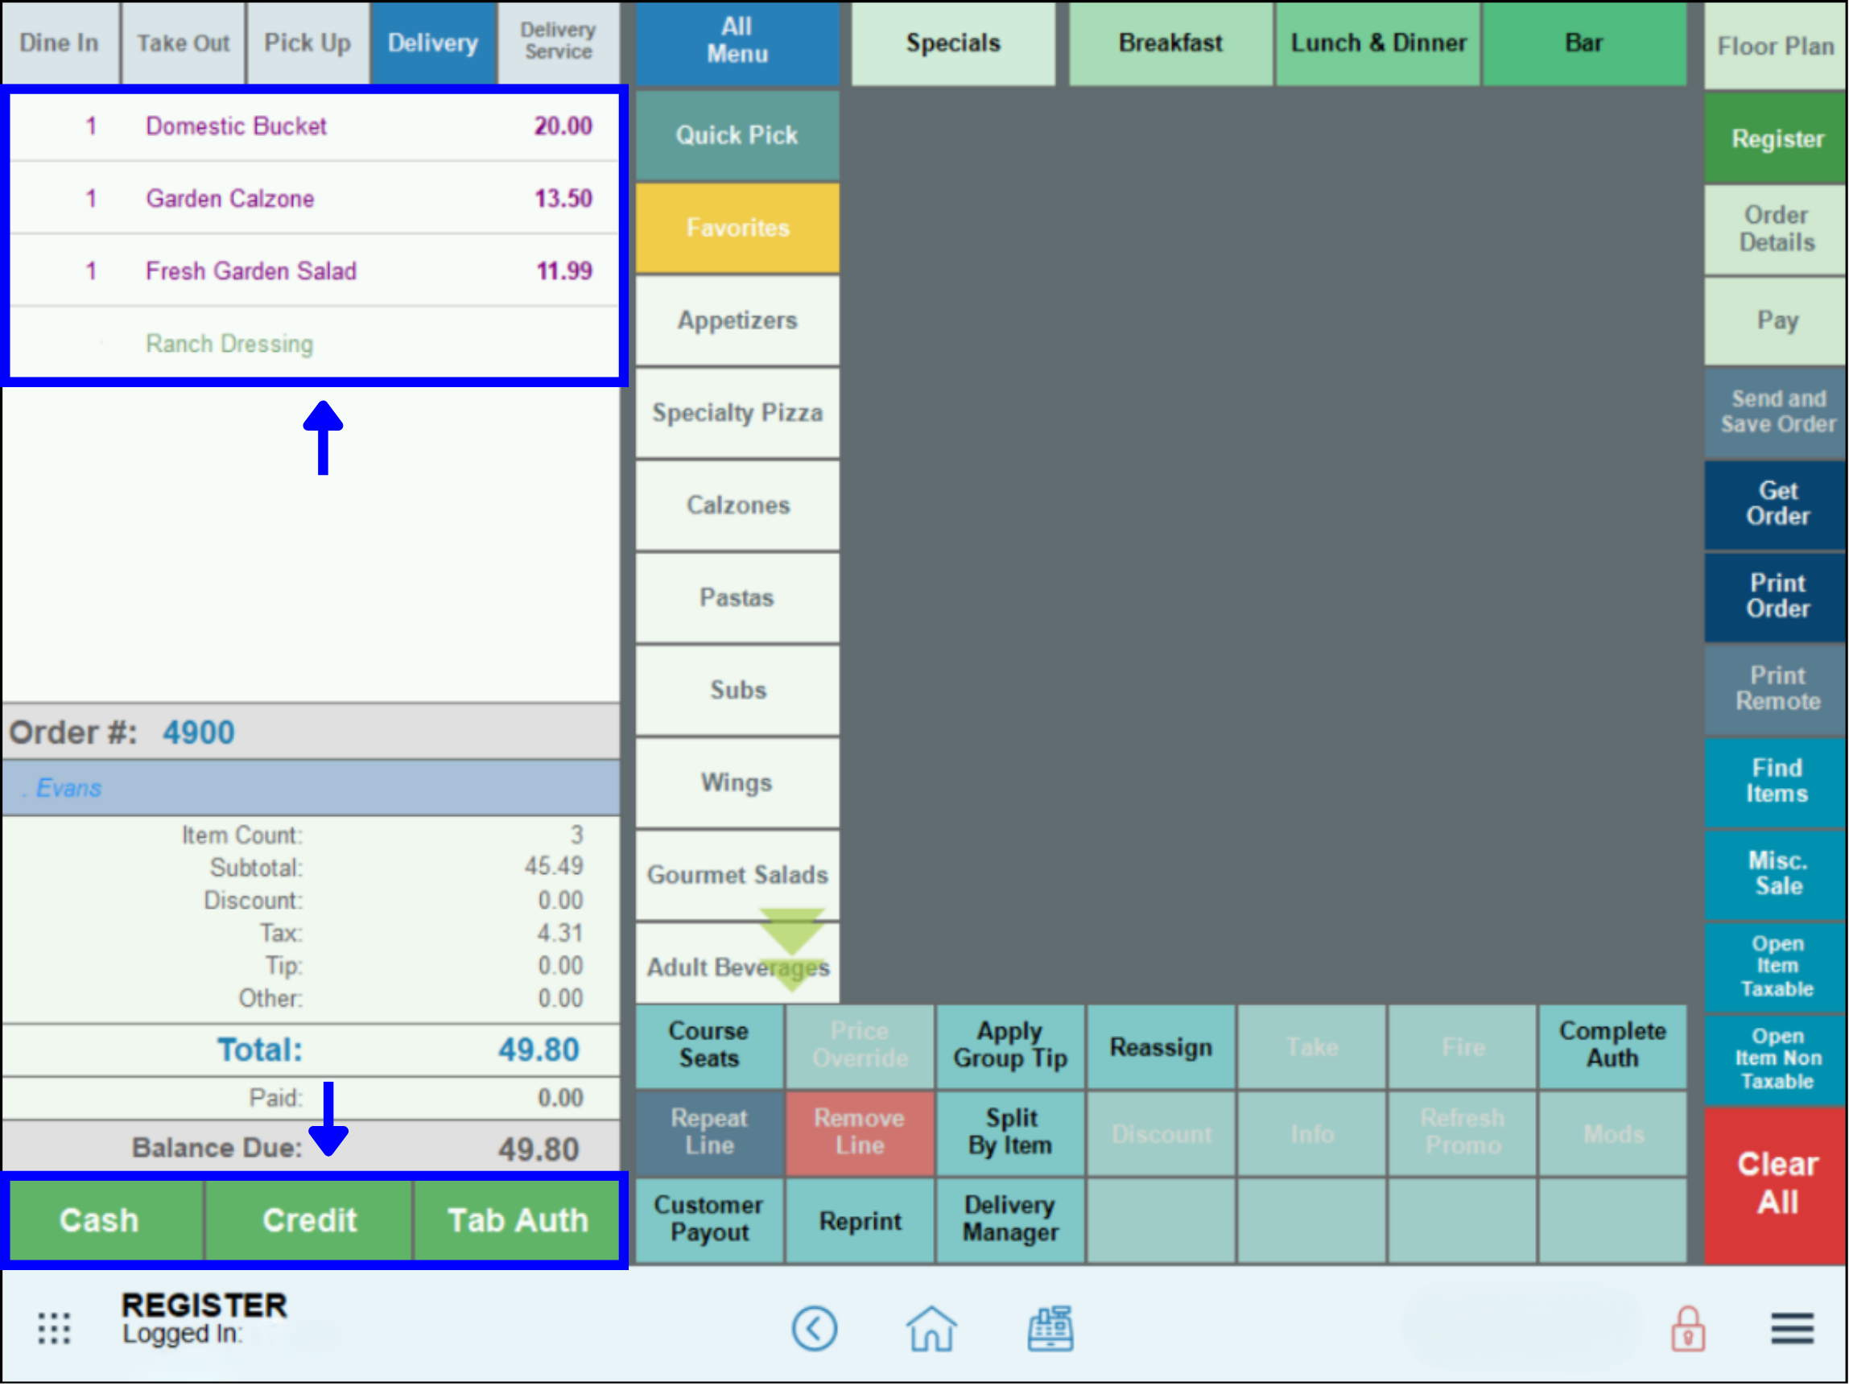
Task: Click the red Clear All button
Action: point(1777,1185)
